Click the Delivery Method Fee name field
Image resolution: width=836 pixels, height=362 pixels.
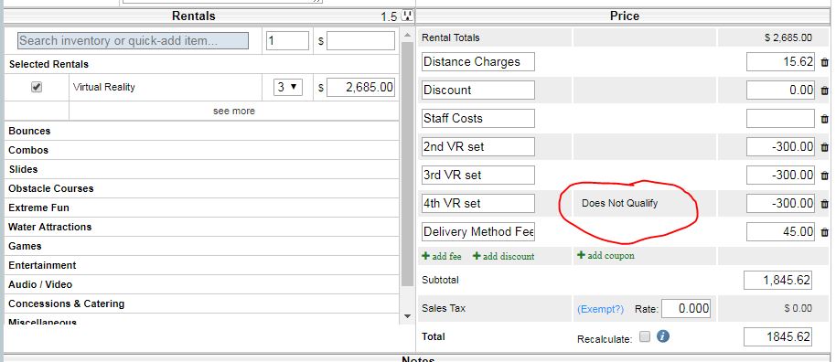(478, 231)
